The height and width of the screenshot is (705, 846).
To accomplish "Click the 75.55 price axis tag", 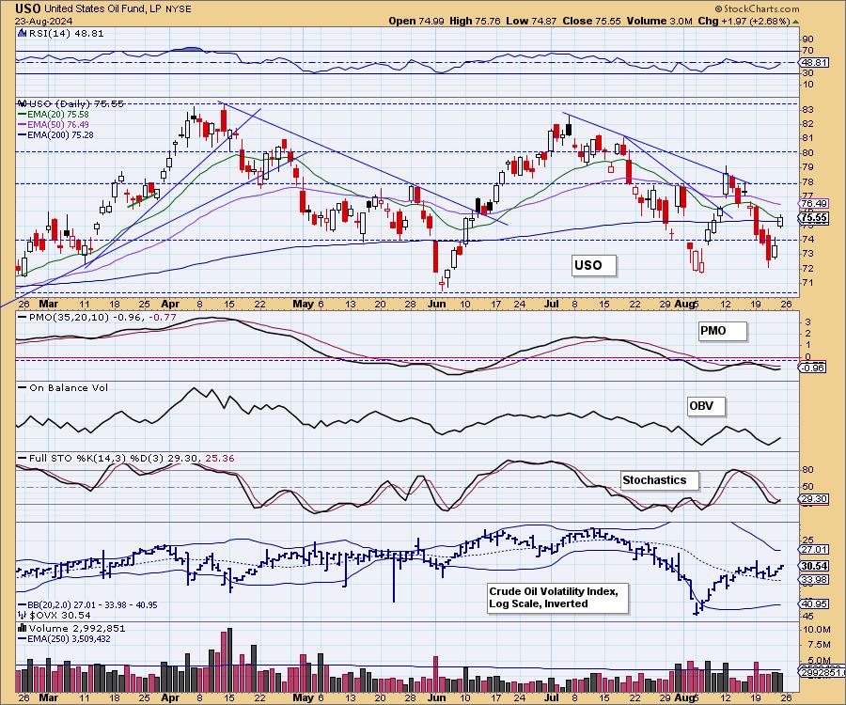I will 814,217.
